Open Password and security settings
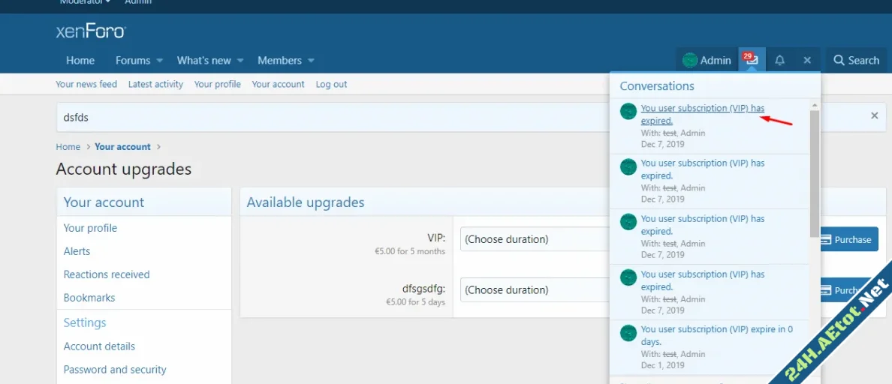The height and width of the screenshot is (384, 892). pos(115,369)
